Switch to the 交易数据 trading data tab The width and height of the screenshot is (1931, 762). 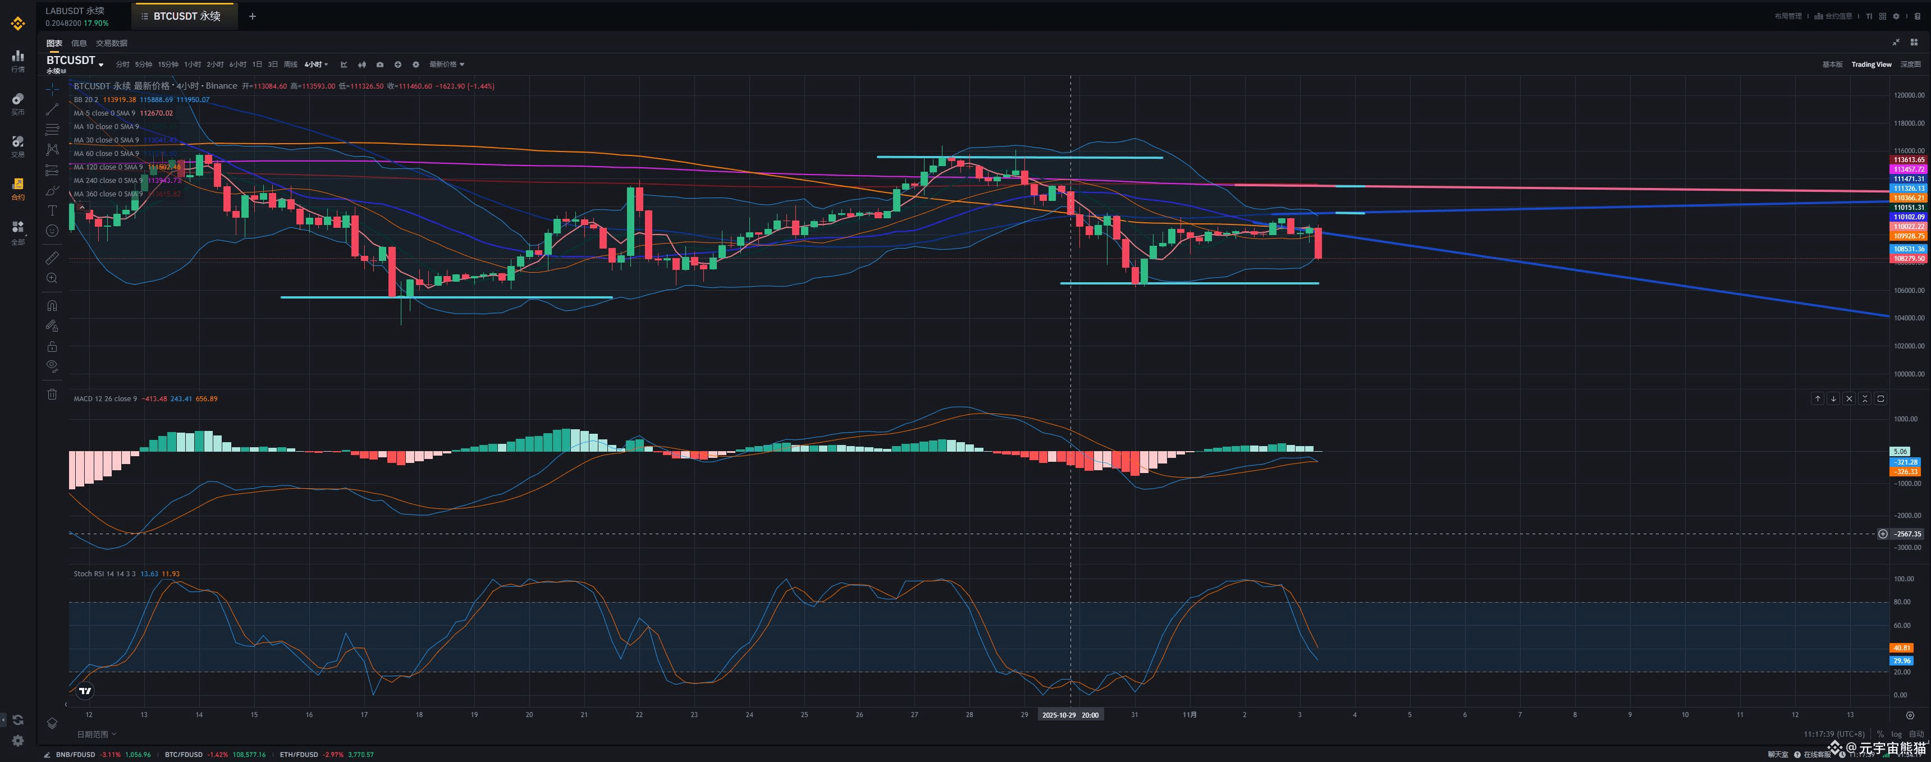click(112, 43)
